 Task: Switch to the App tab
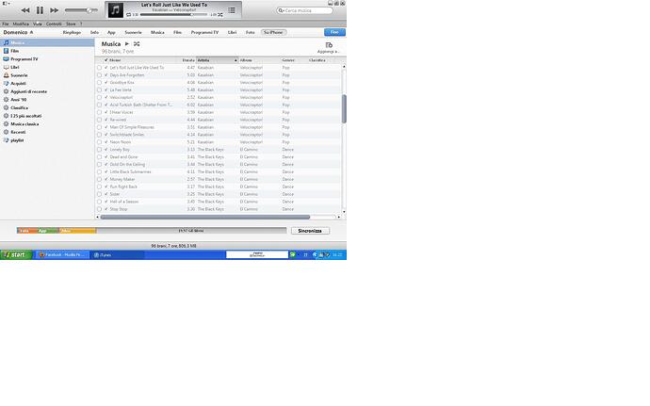[x=111, y=32]
